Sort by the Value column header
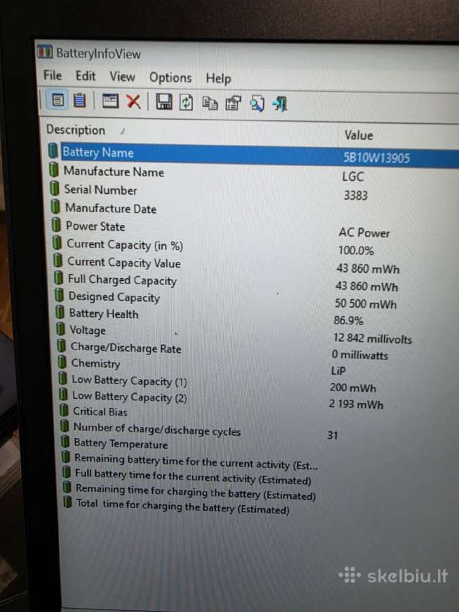 [x=358, y=135]
